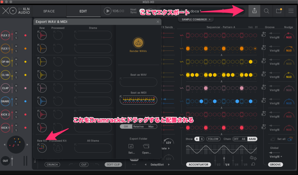The width and height of the screenshot is (298, 175).
Task: Click the ACCENTUATOR button
Action: tap(198, 165)
